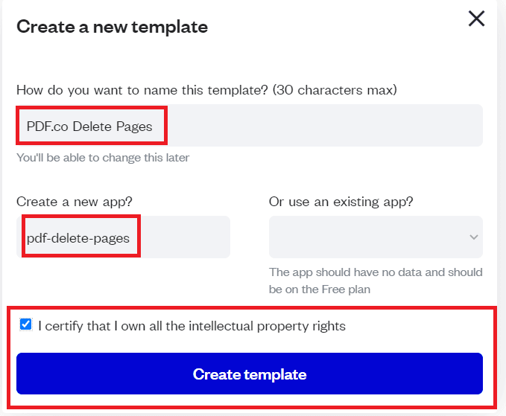Focus the template name input field
The height and width of the screenshot is (416, 506).
click(x=249, y=126)
